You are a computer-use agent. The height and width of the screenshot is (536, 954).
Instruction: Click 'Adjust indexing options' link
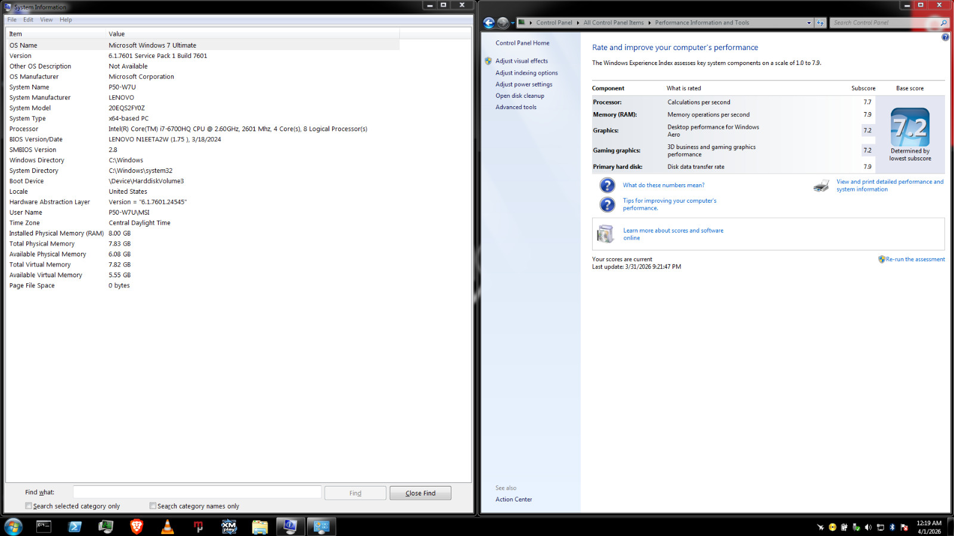(526, 73)
